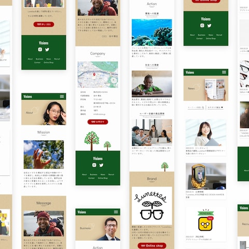Tap Instagram icon in footer beneath the trees

[94, 165]
